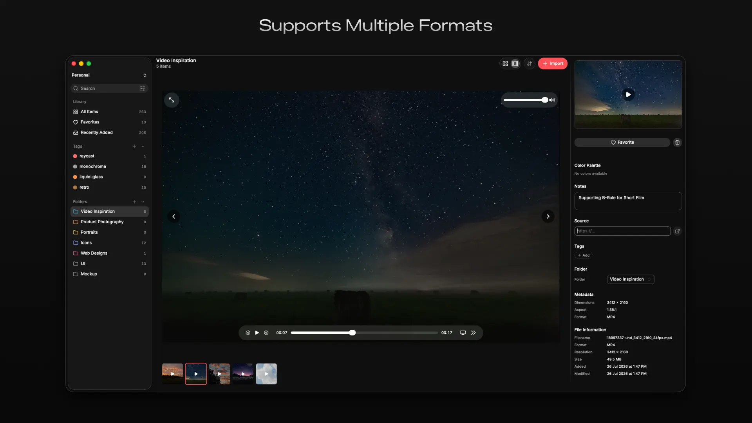Mark item as Favorite
The image size is (752, 423).
click(622, 143)
